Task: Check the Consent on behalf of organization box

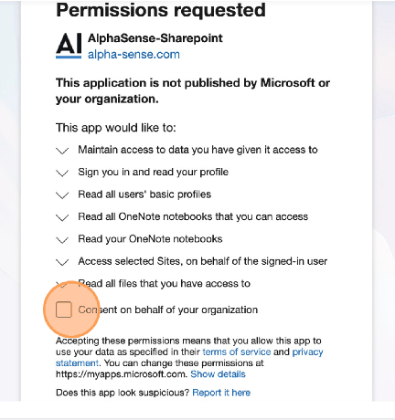Action: click(x=64, y=310)
